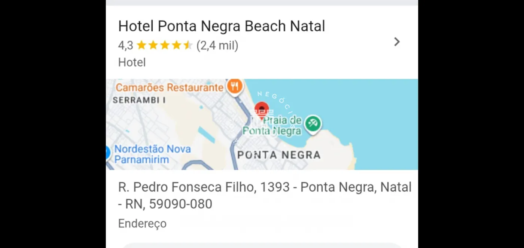Click the green beach umbrella marker
The image size is (524, 248).
click(313, 123)
